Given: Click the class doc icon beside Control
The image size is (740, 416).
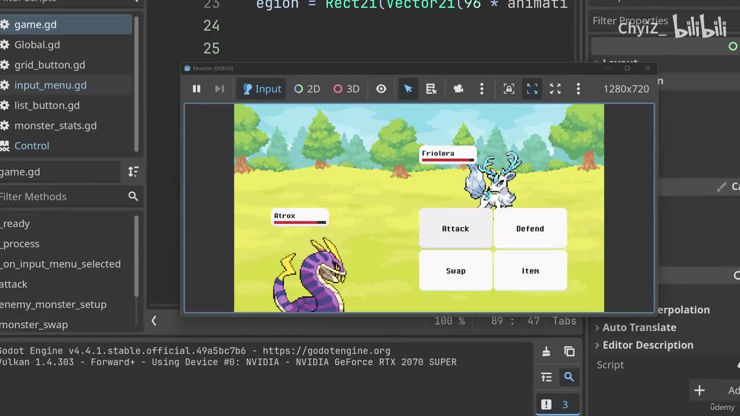Looking at the screenshot, I should [5, 146].
